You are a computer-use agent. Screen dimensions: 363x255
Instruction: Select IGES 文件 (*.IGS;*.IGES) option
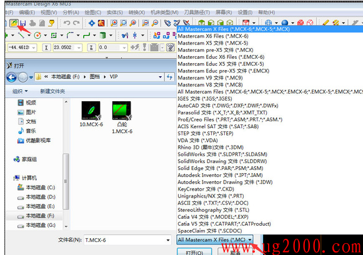point(270,99)
